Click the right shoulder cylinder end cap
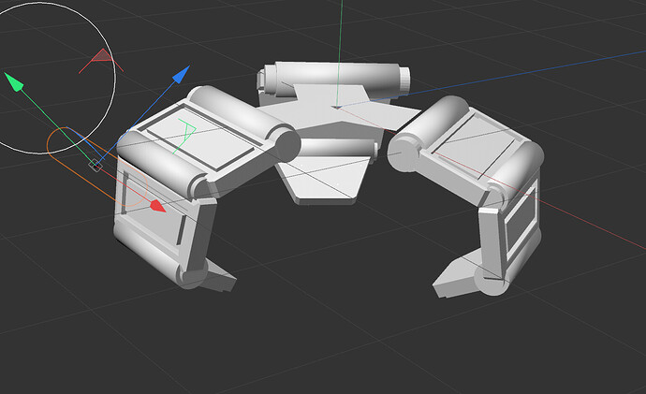The height and width of the screenshot is (394, 646). tap(403, 155)
